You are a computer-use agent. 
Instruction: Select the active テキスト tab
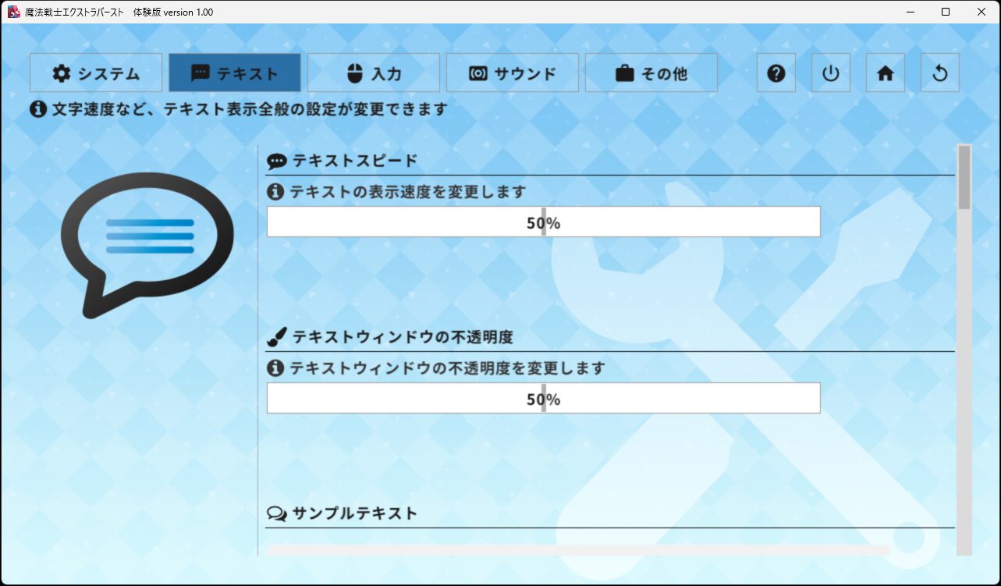coord(235,73)
